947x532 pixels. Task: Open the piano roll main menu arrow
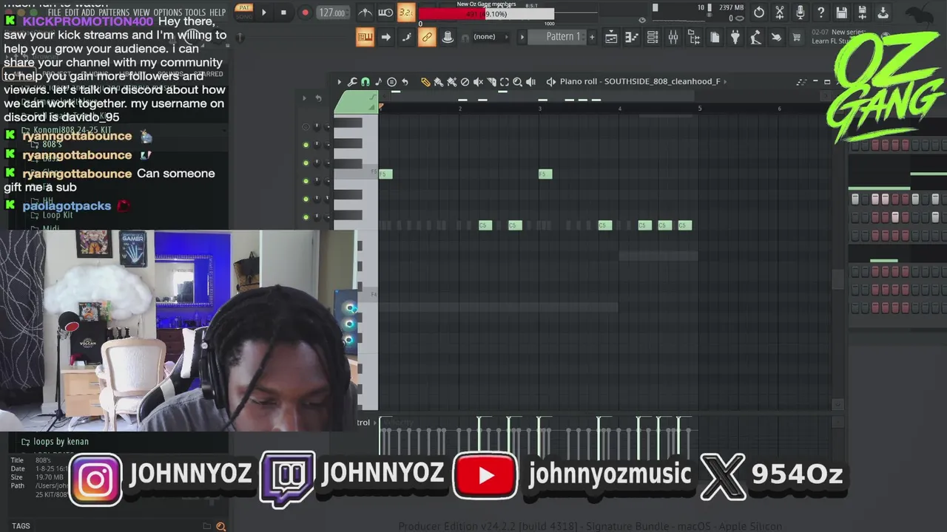coord(340,82)
